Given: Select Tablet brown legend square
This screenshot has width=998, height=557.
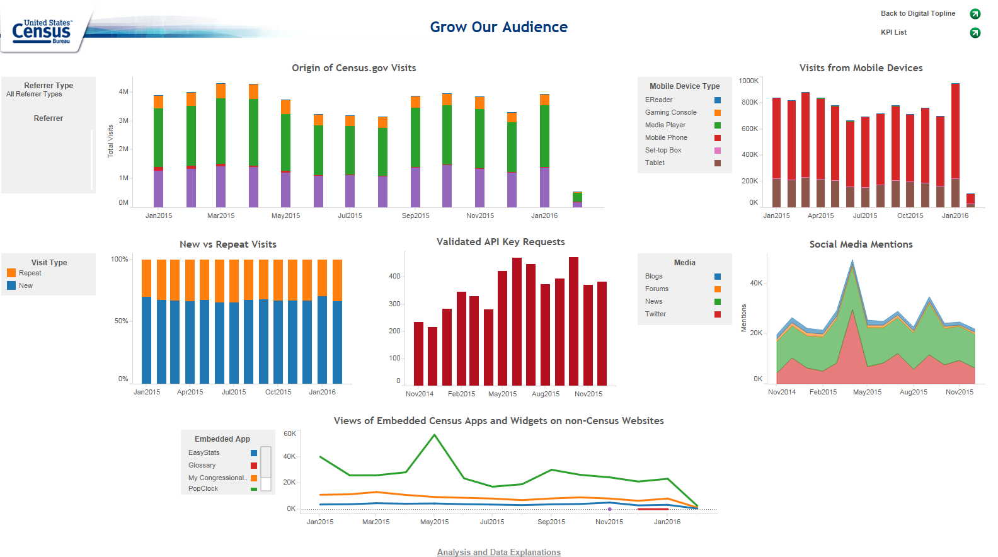Looking at the screenshot, I should pos(717,163).
